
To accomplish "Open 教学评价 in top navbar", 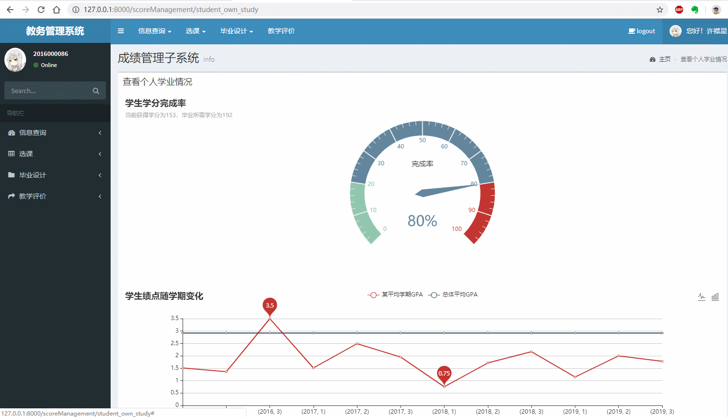I will coord(281,31).
